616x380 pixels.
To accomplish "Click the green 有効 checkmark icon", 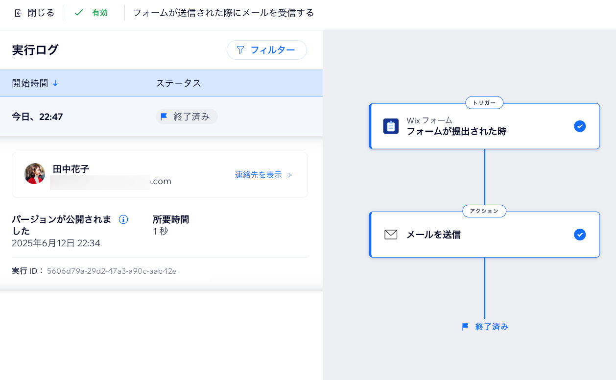I will (x=78, y=13).
